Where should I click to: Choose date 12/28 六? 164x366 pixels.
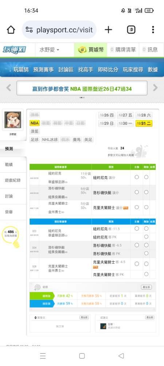144,115
